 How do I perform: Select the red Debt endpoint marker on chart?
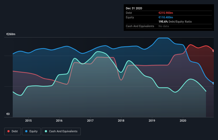213,51
